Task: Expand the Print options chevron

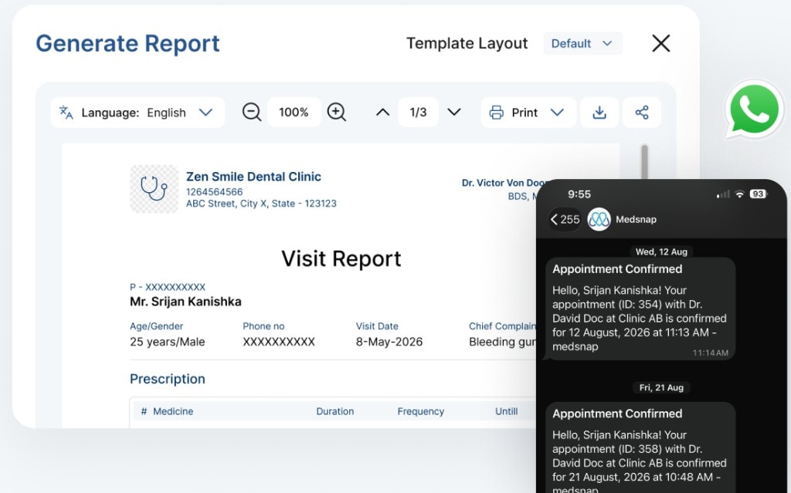Action: 557,113
